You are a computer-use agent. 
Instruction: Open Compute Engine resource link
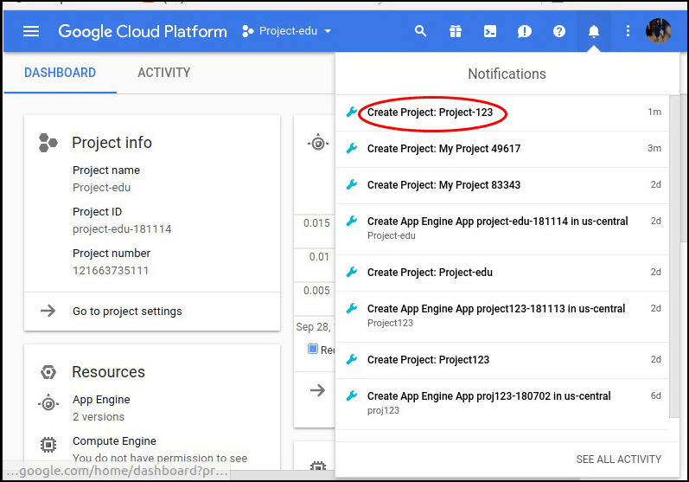(114, 441)
